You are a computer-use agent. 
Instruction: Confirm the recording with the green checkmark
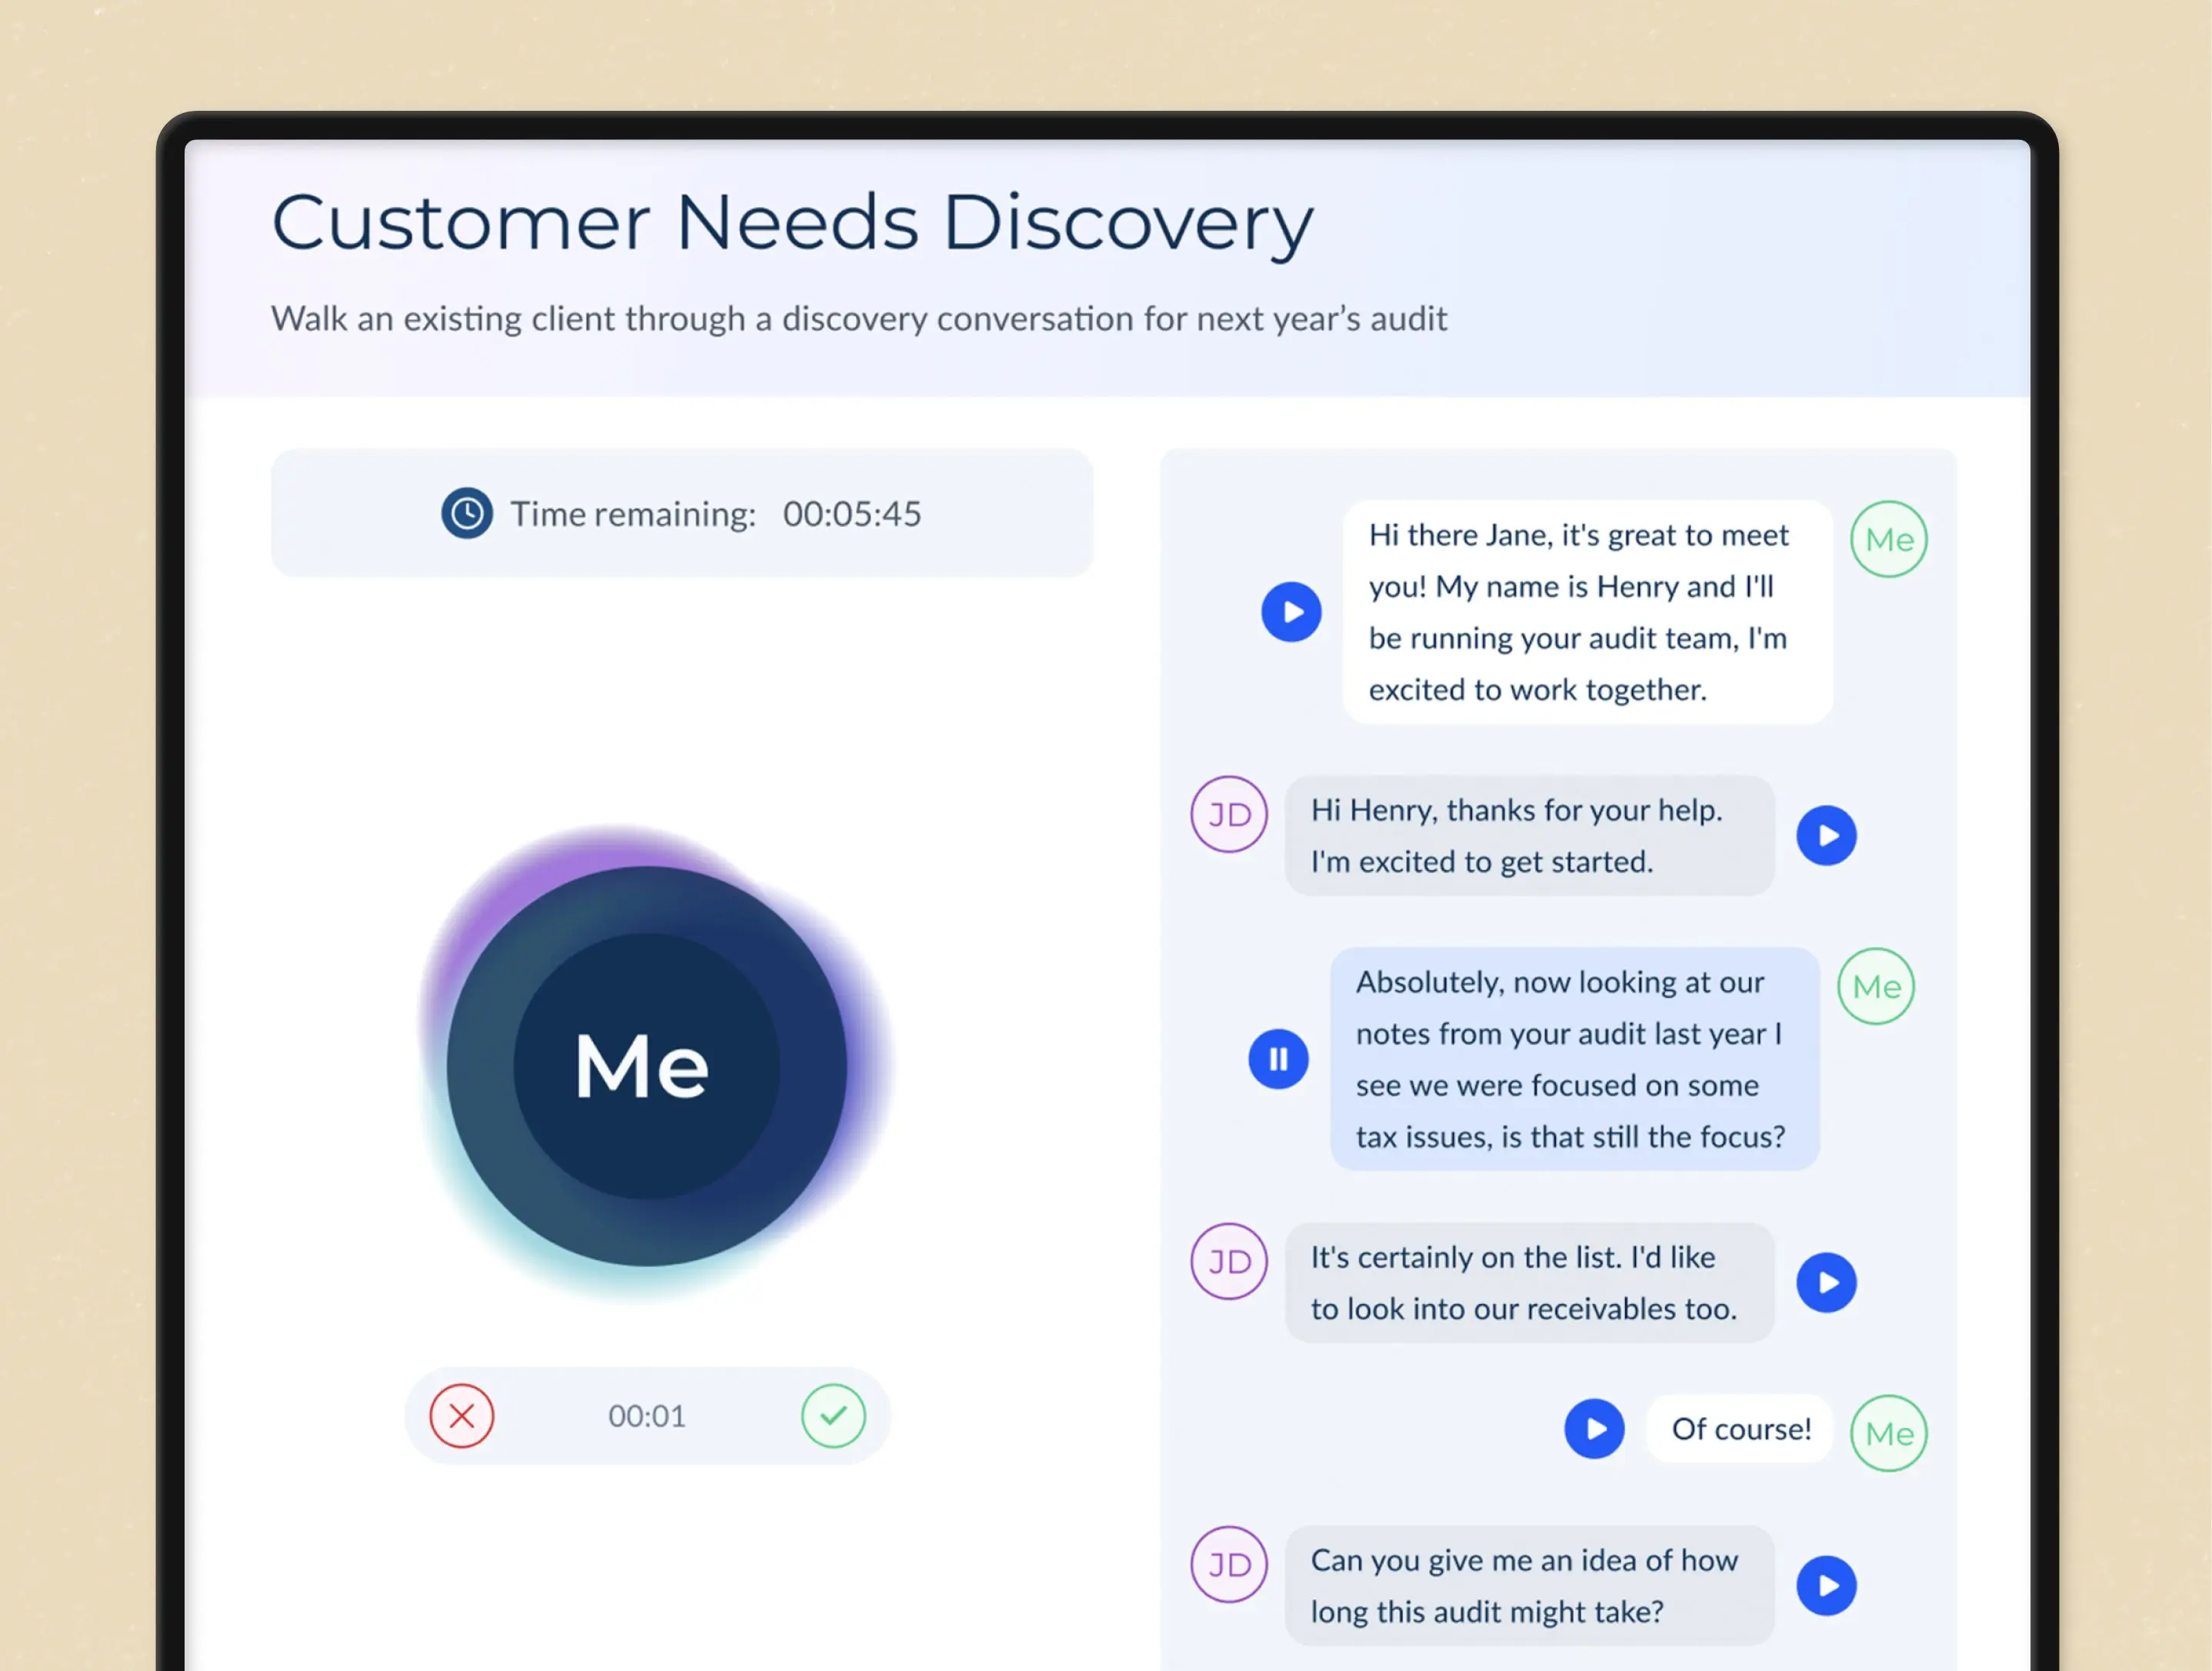pyautogui.click(x=833, y=1416)
